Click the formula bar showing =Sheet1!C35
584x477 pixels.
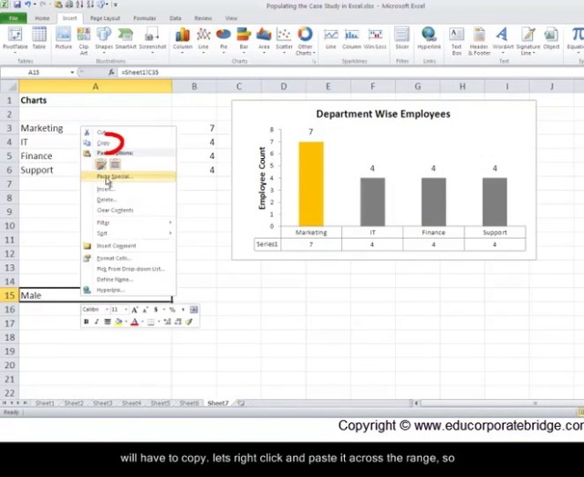[350, 72]
